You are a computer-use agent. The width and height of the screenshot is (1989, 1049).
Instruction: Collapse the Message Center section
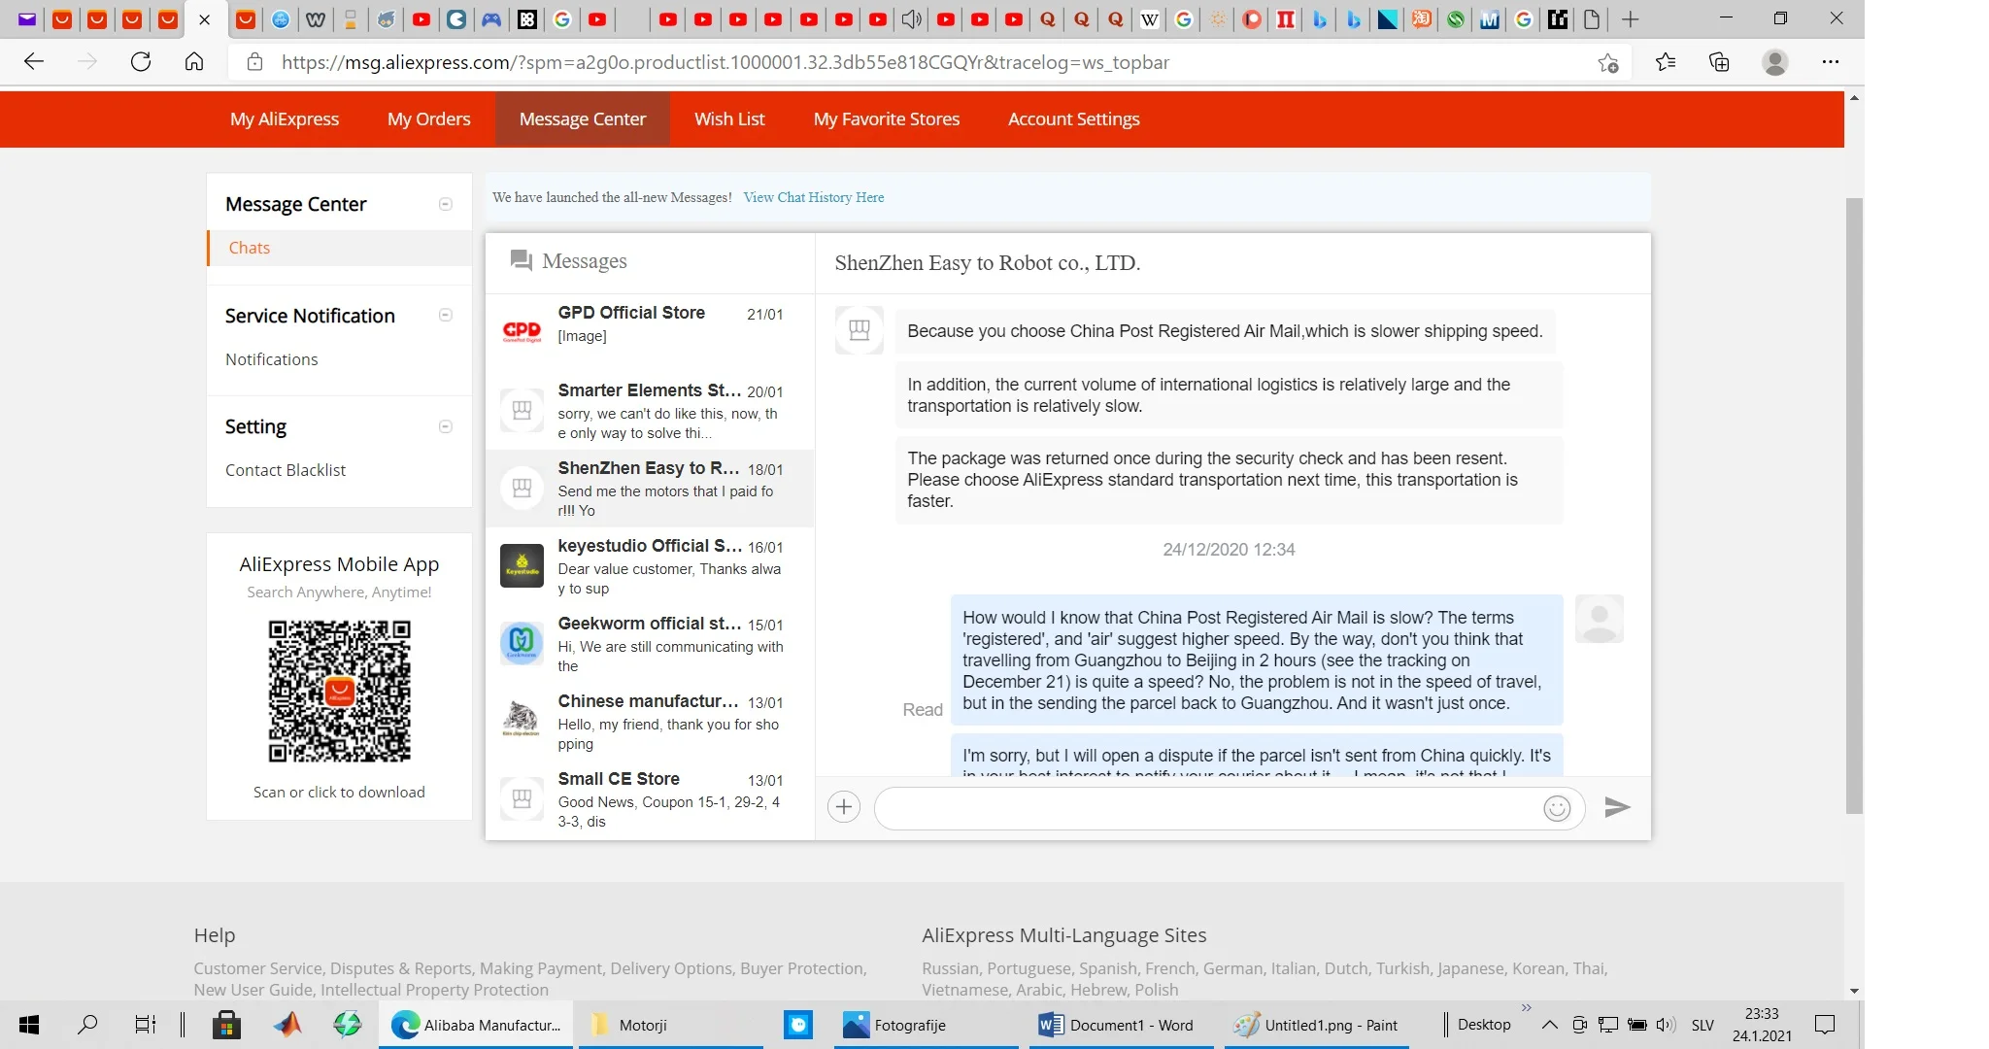pyautogui.click(x=446, y=204)
